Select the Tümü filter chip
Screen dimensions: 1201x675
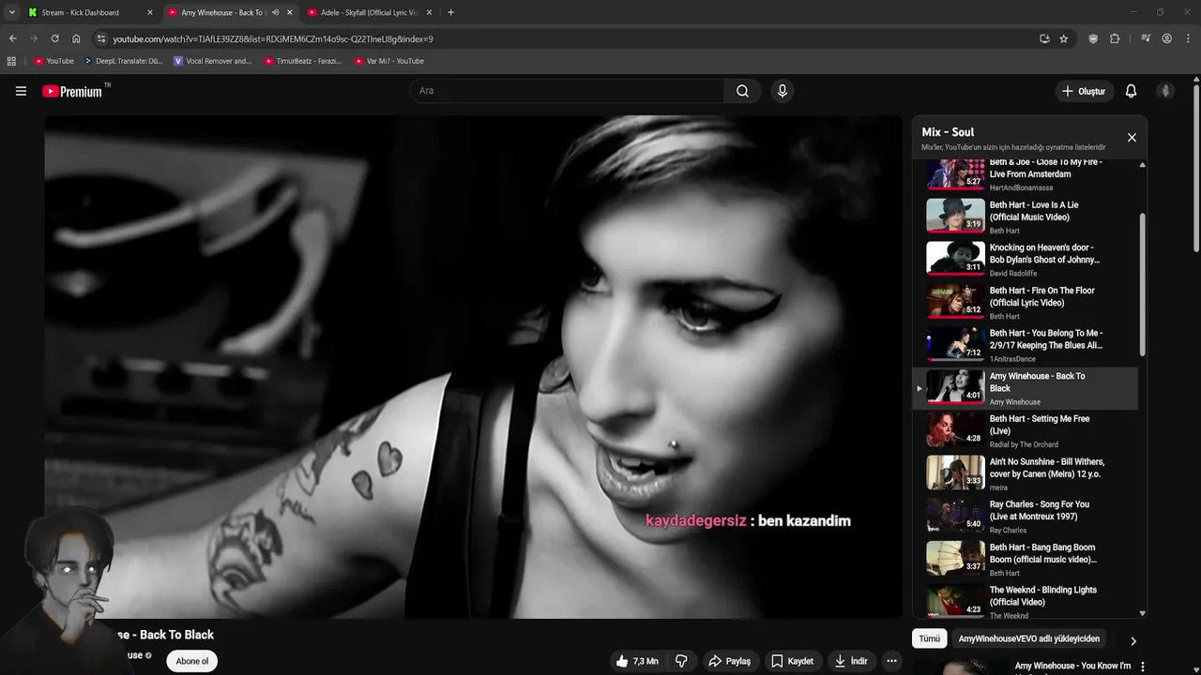[929, 638]
